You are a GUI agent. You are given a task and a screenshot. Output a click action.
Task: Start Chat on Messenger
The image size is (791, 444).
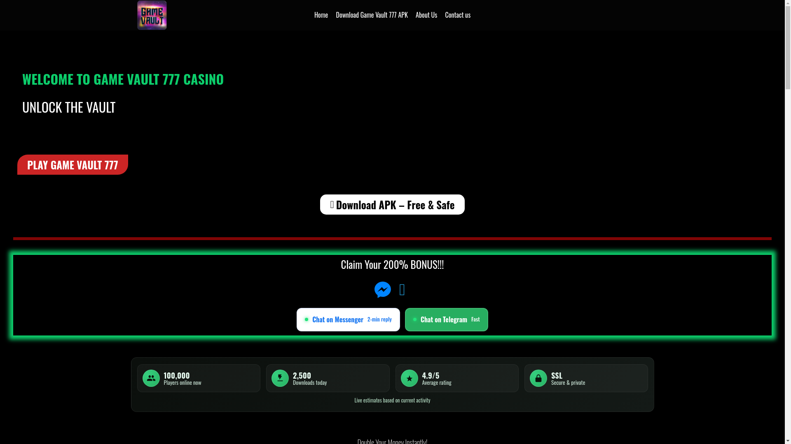click(x=348, y=319)
